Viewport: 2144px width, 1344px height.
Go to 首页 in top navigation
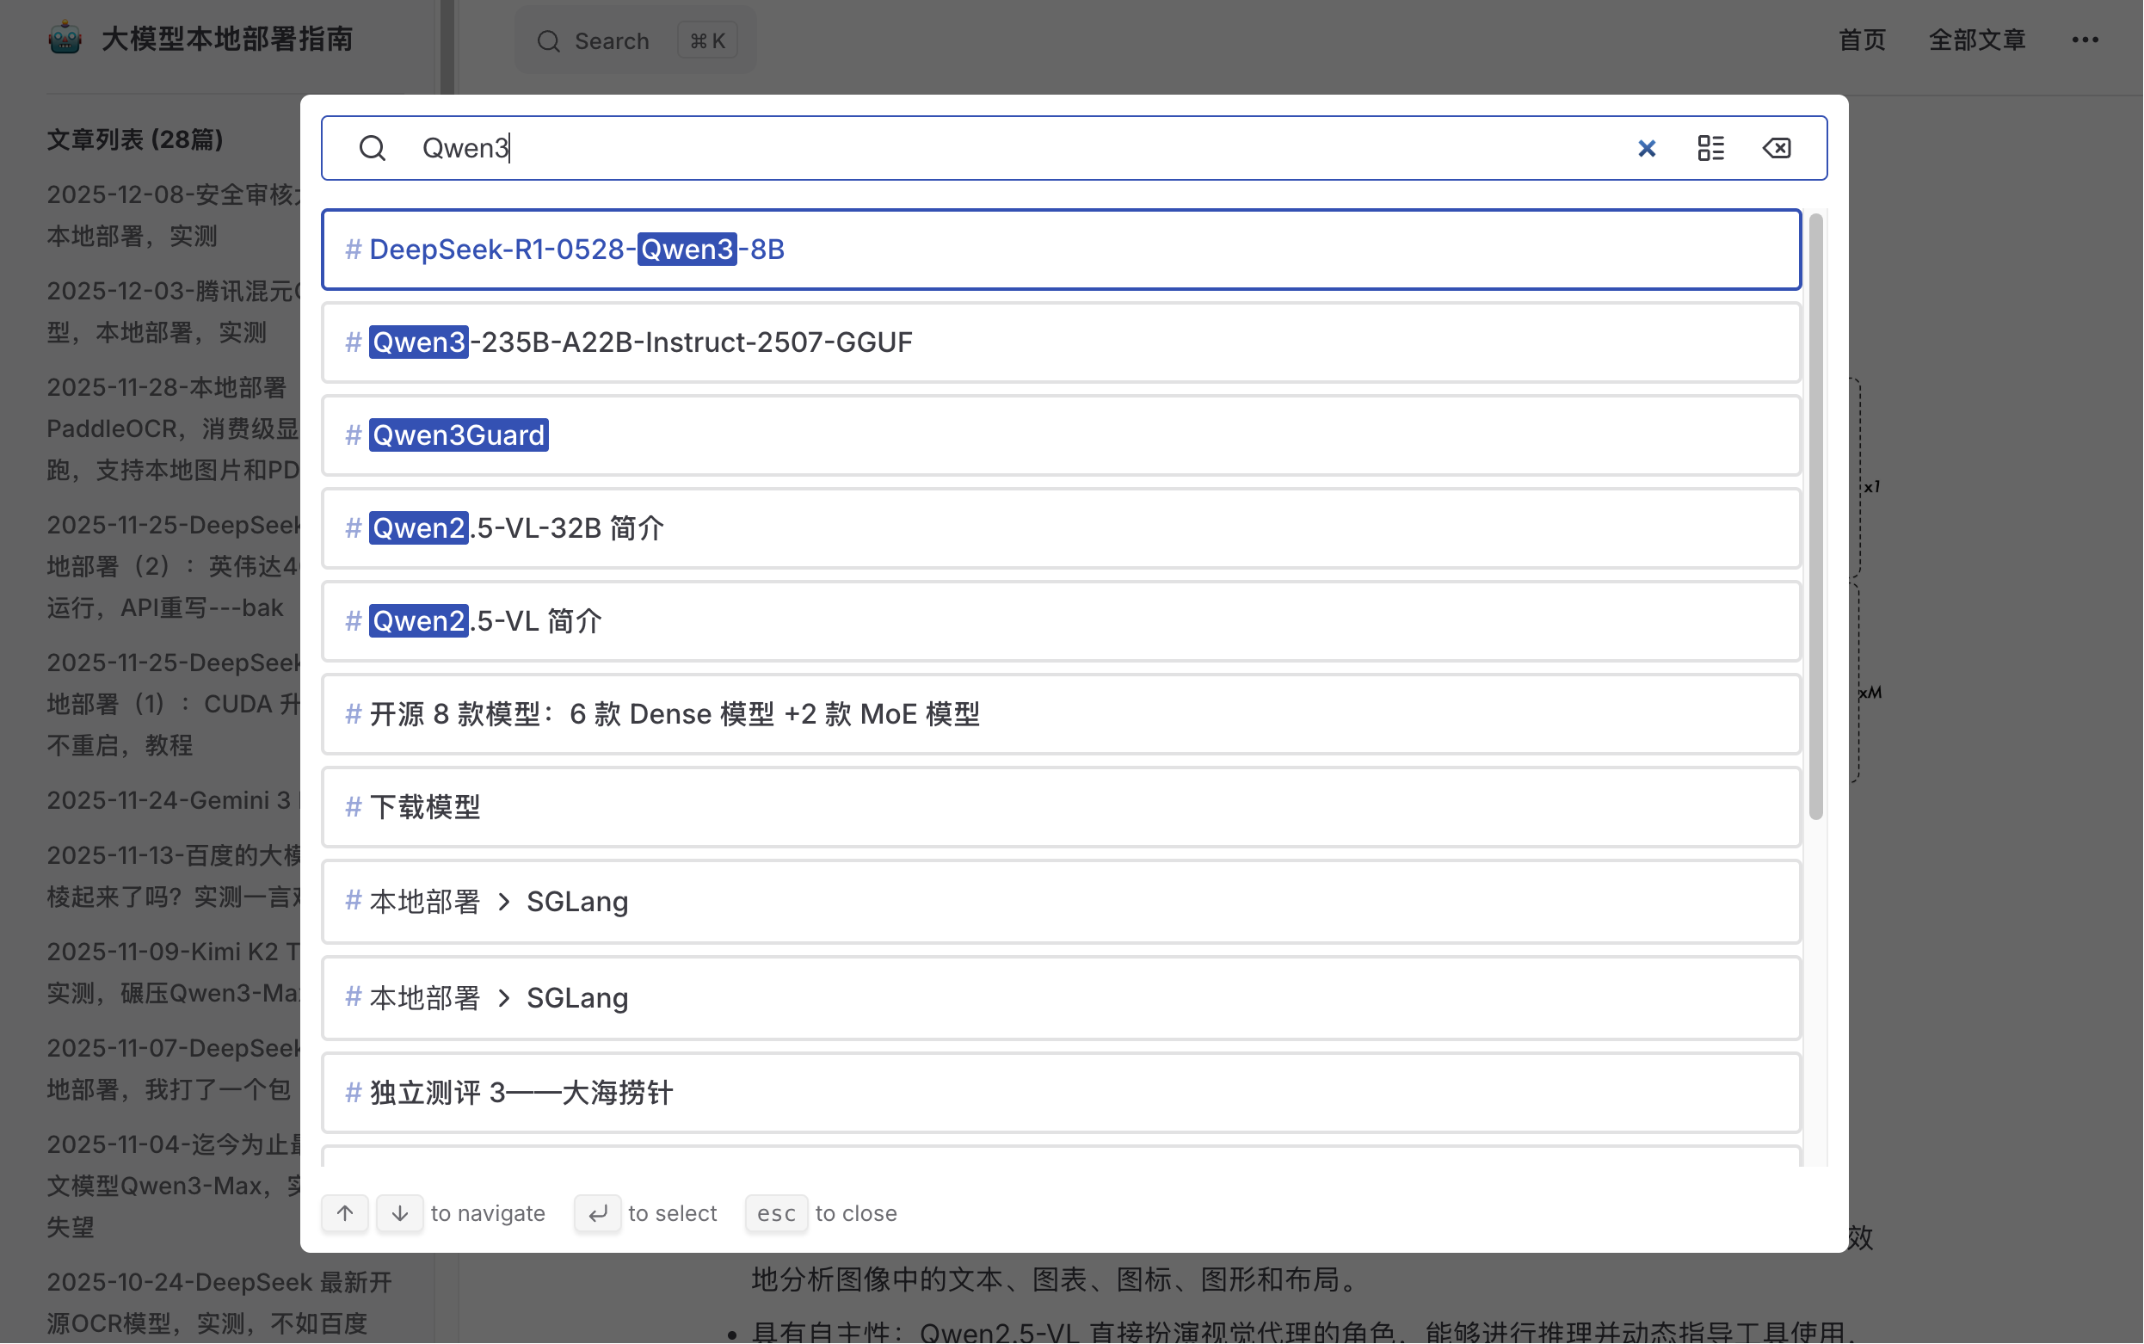[1862, 40]
